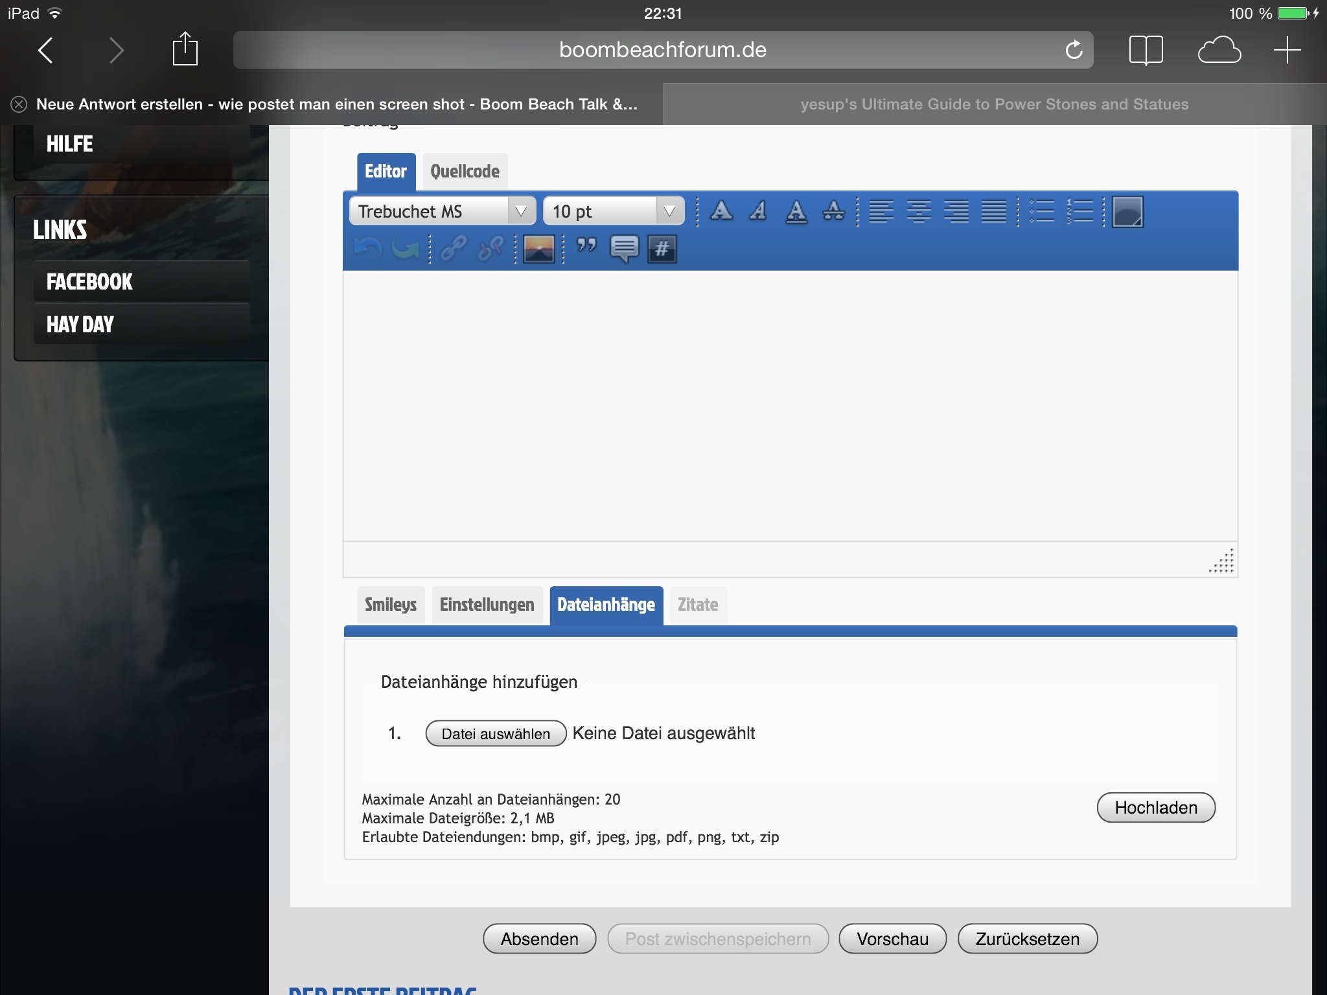Open the 10 pt font size dropdown

tap(613, 211)
